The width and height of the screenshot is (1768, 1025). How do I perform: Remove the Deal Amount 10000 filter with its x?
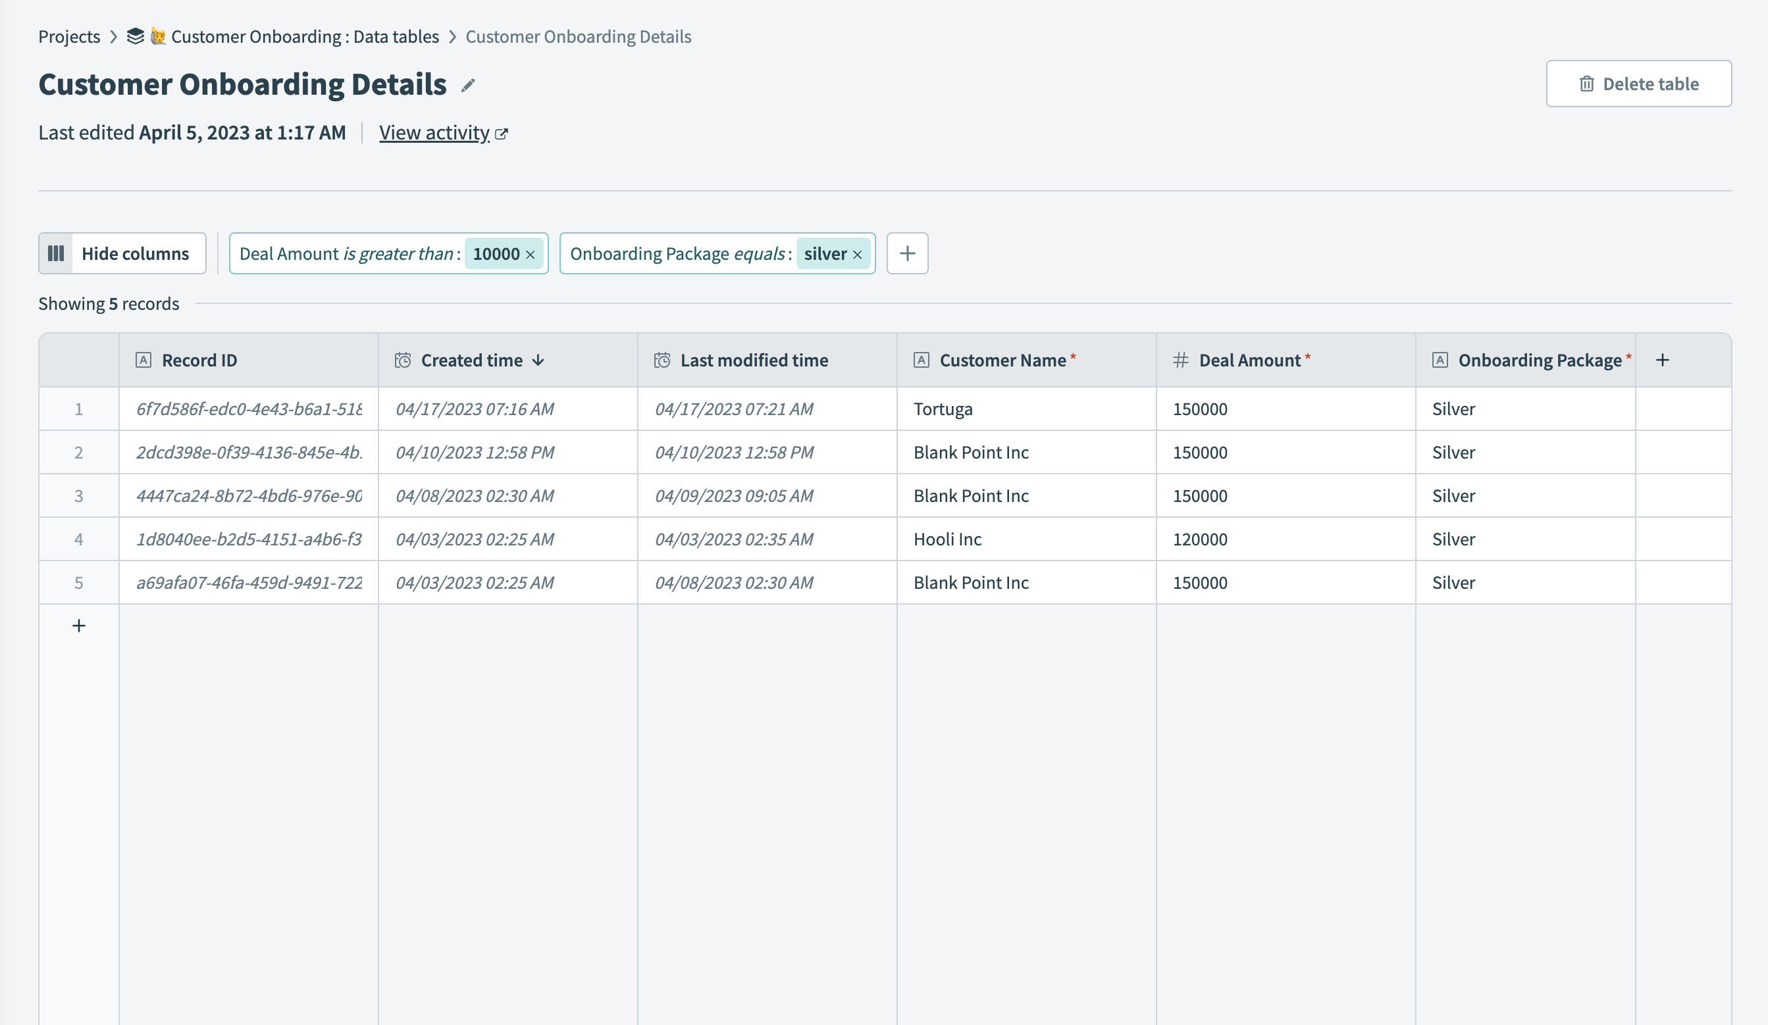pos(531,255)
